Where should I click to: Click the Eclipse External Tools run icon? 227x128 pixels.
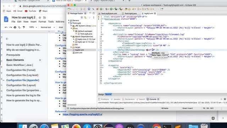coord(120,9)
